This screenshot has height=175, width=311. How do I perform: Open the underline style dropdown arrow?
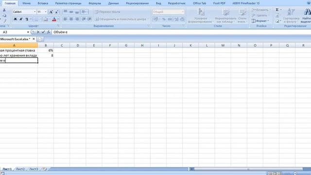31,19
